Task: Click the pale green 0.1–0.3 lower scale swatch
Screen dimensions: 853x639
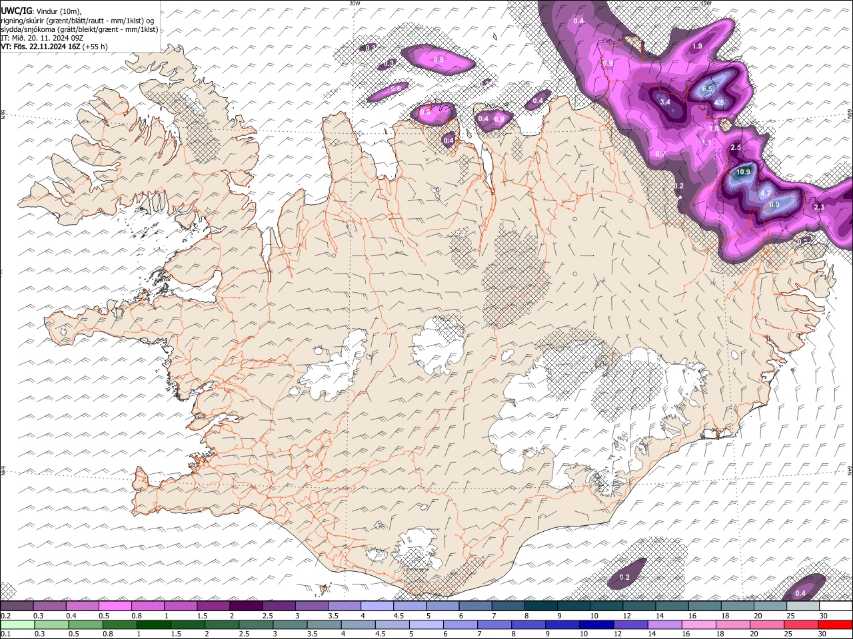Action: [x=17, y=625]
